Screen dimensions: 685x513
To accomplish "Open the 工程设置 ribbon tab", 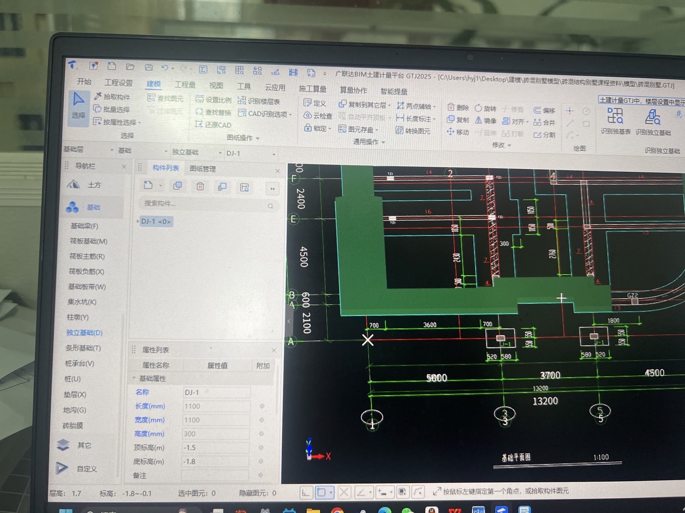I will [x=118, y=83].
